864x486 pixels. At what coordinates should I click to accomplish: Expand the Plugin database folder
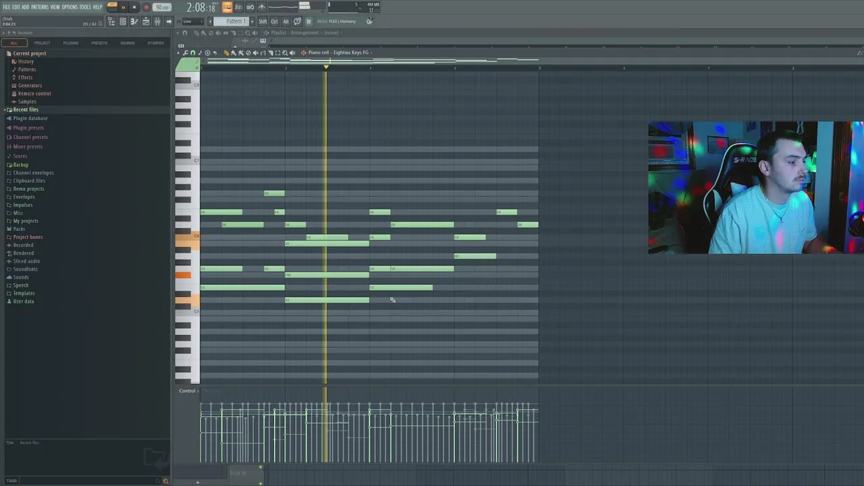point(30,118)
